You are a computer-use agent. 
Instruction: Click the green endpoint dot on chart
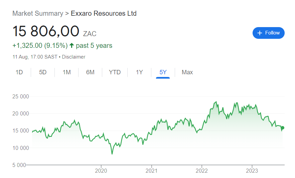pos(283,127)
